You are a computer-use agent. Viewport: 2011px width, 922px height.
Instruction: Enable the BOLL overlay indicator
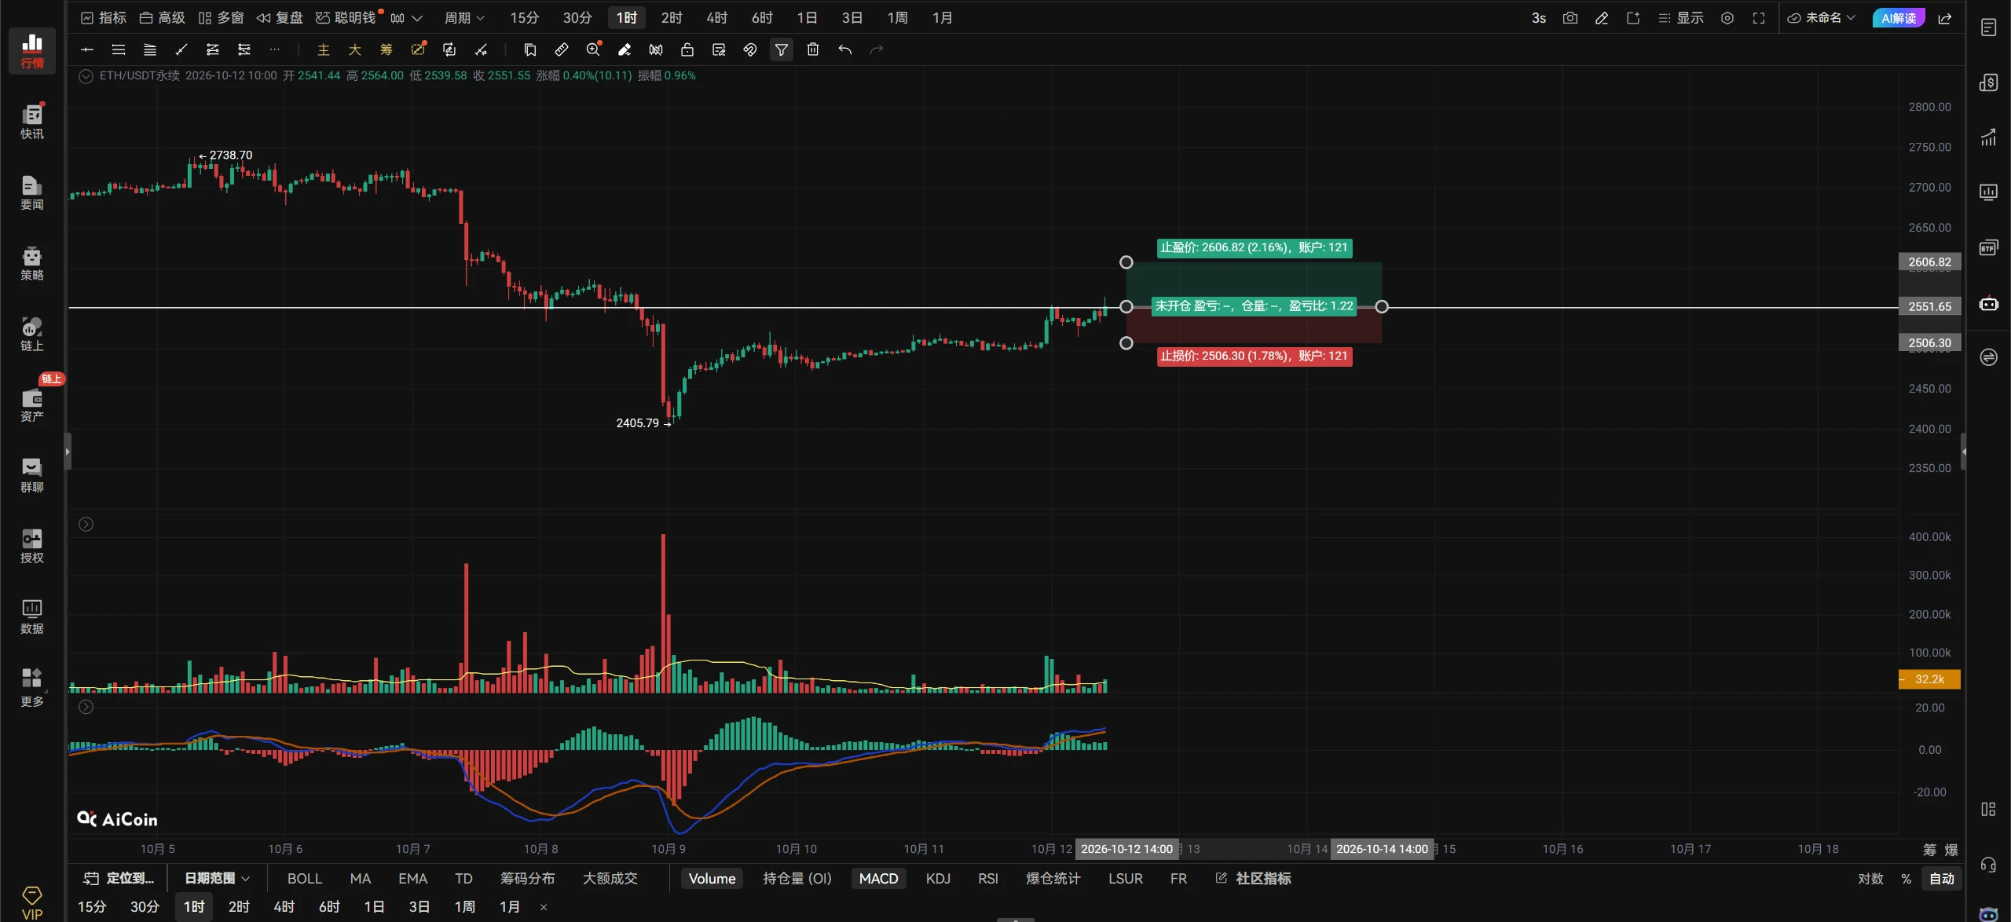(305, 878)
